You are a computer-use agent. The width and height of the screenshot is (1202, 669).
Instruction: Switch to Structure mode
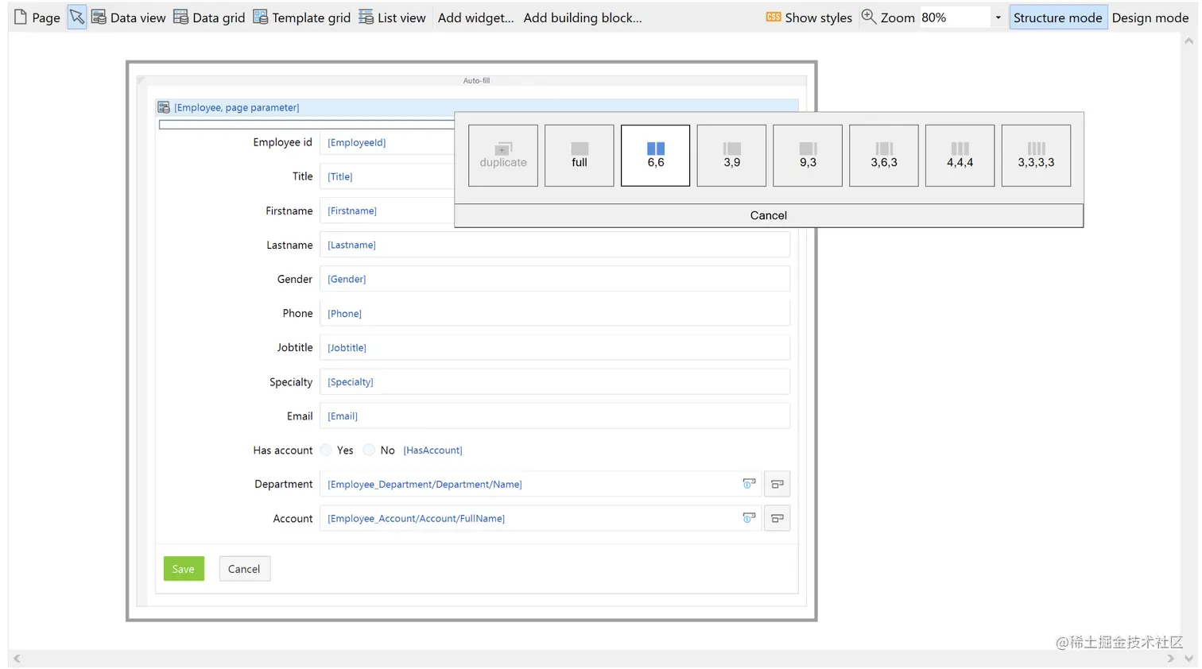click(x=1057, y=17)
